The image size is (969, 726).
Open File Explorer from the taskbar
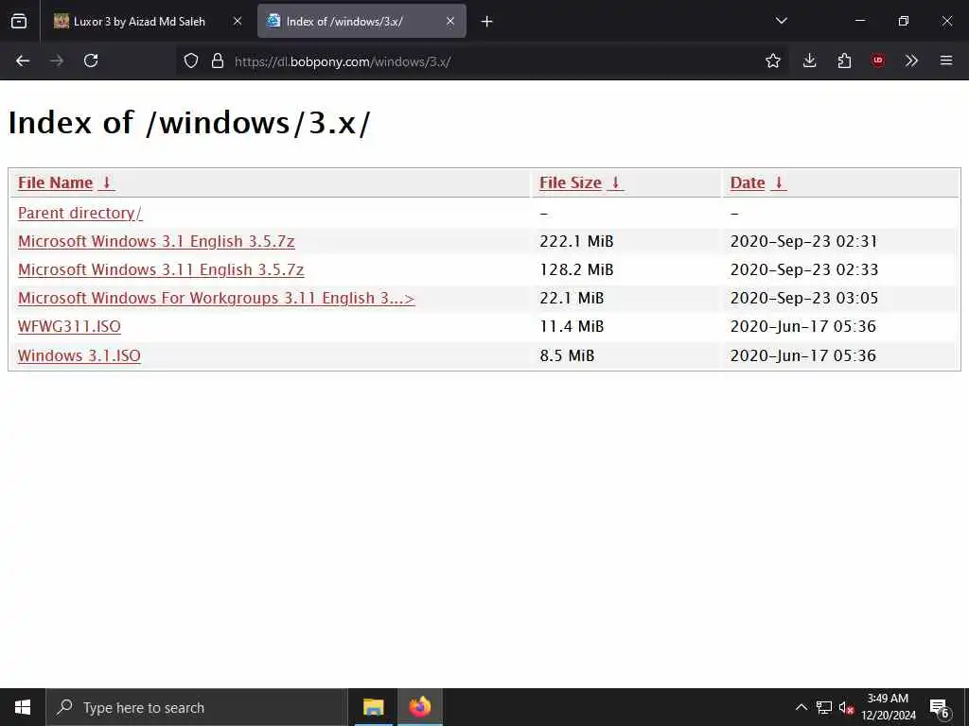click(x=373, y=707)
